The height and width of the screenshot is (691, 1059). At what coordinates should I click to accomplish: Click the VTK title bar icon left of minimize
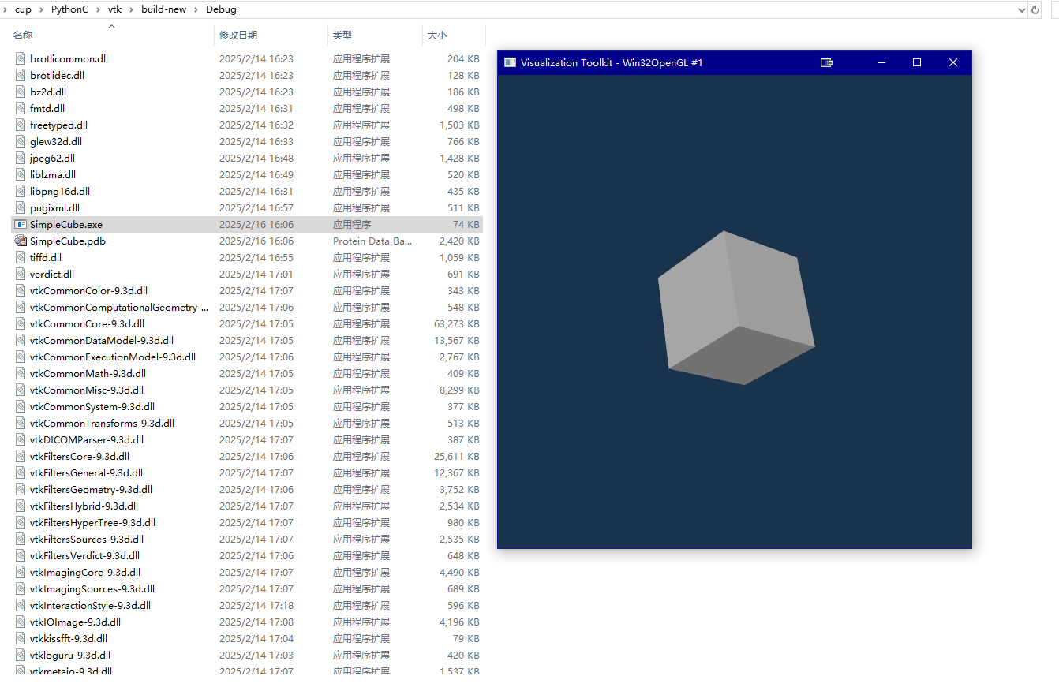click(826, 62)
